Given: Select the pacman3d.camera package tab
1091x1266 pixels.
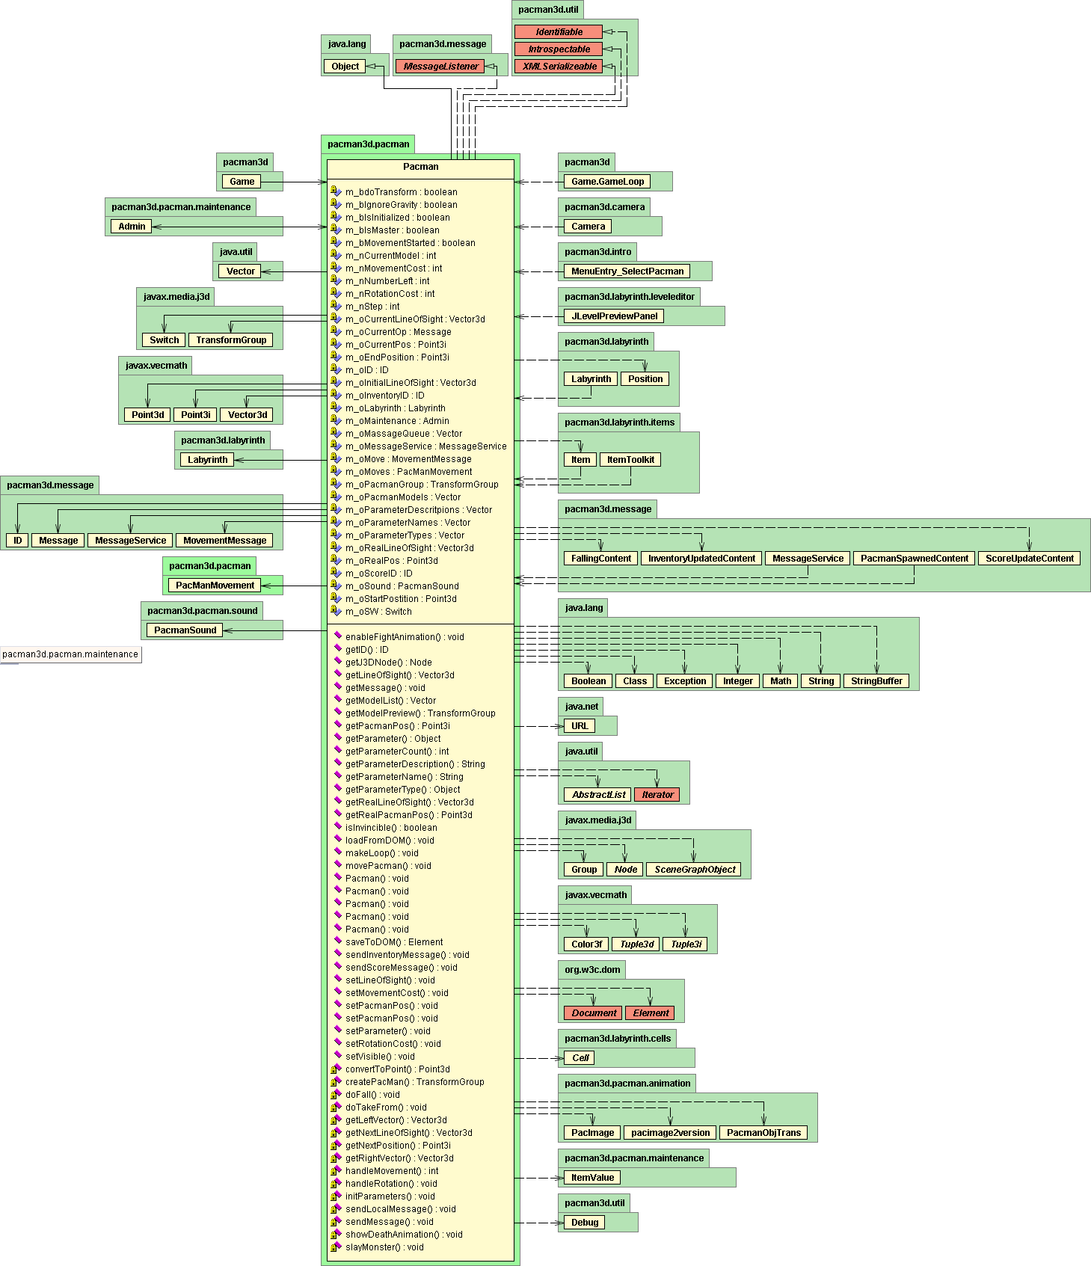Looking at the screenshot, I should pyautogui.click(x=603, y=207).
